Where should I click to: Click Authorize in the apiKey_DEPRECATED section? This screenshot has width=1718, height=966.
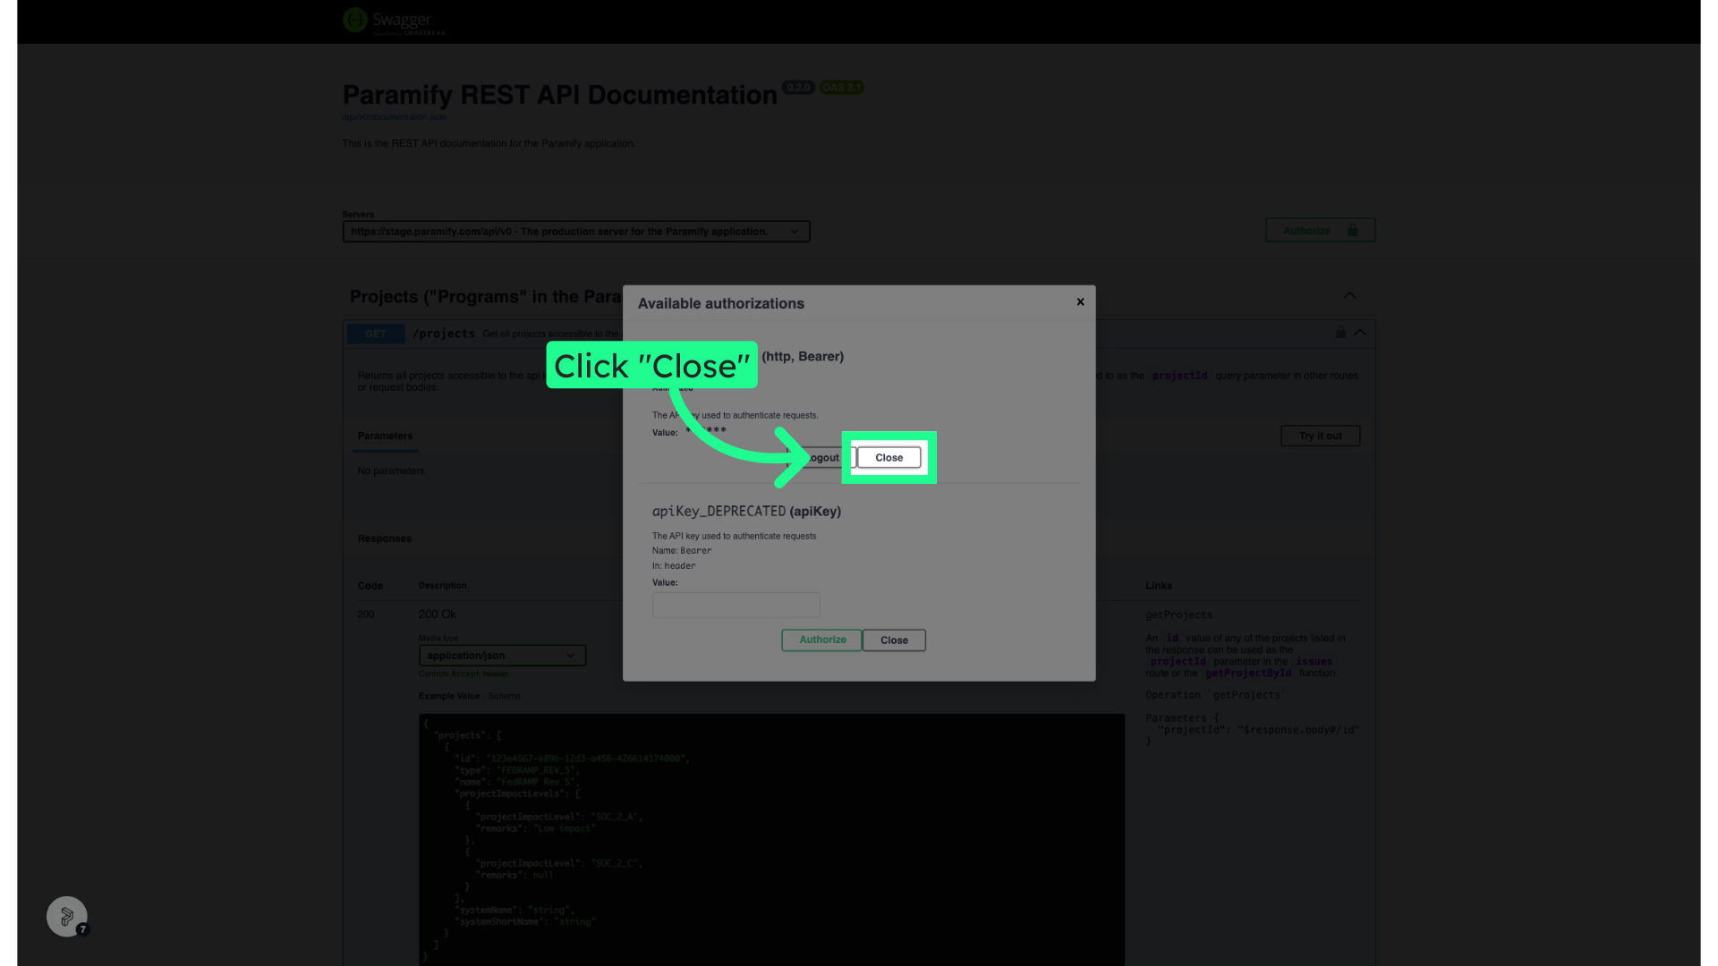[x=821, y=640]
